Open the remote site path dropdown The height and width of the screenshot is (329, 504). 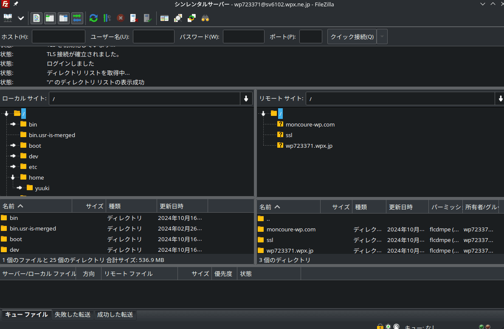coord(499,98)
